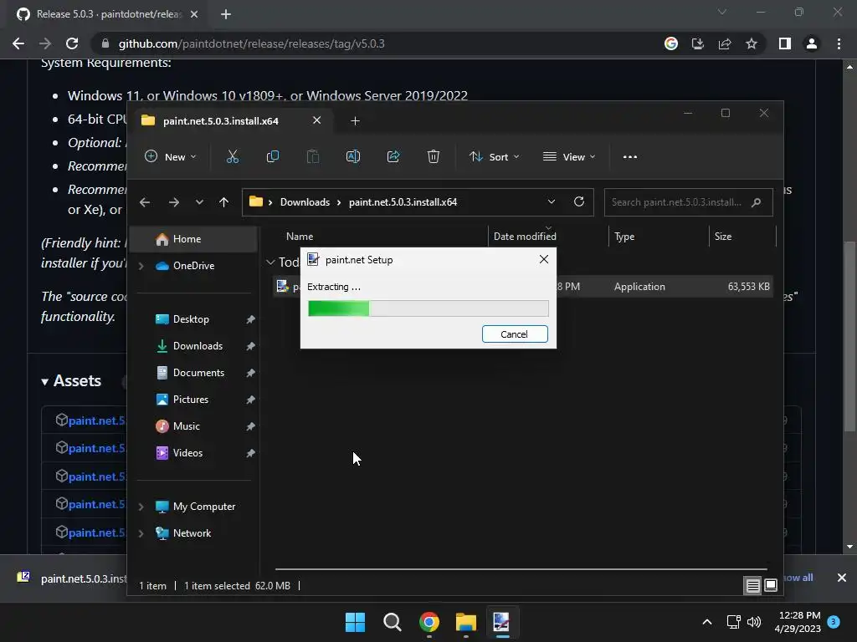Open clock and date in system tray

point(798,622)
